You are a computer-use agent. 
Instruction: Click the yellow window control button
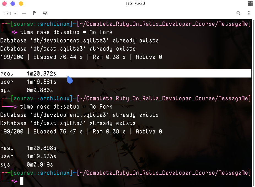[x=21, y=4]
